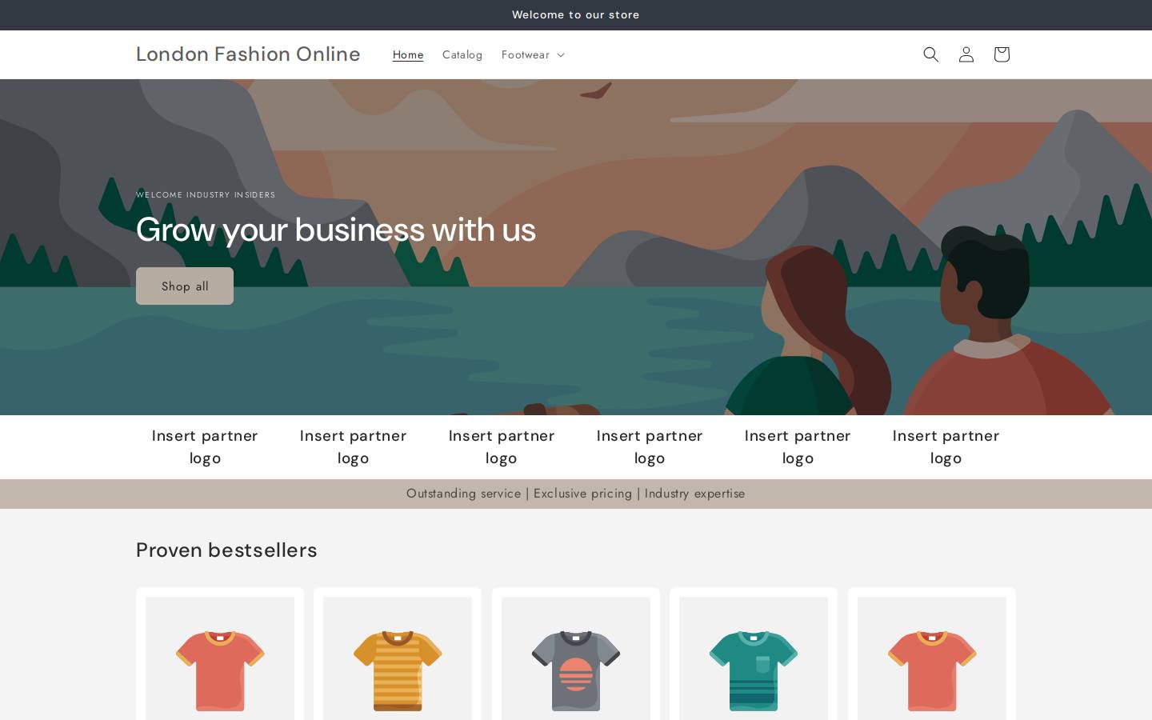Viewport: 1152px width, 720px height.
Task: Click the London Fashion Online store title
Action: point(248,54)
